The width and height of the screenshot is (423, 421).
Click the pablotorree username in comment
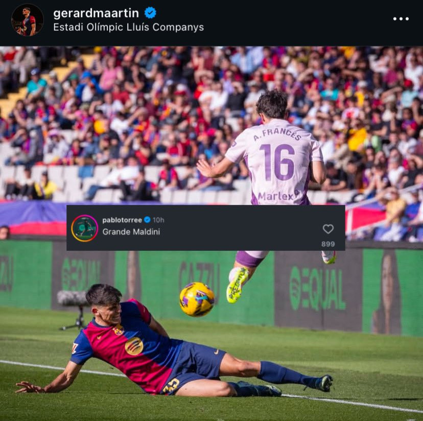point(122,220)
